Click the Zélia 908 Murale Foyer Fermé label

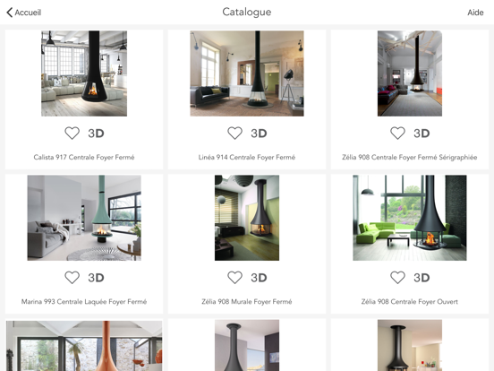247,302
